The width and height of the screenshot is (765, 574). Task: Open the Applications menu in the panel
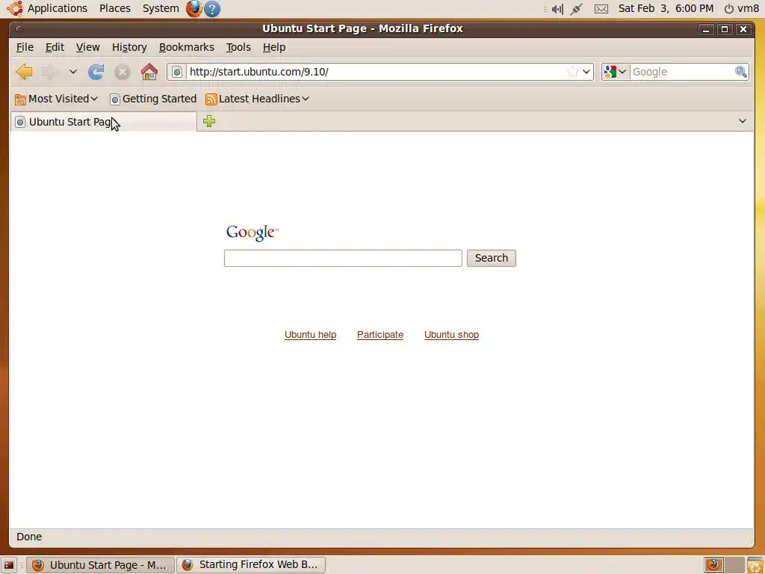coord(57,8)
